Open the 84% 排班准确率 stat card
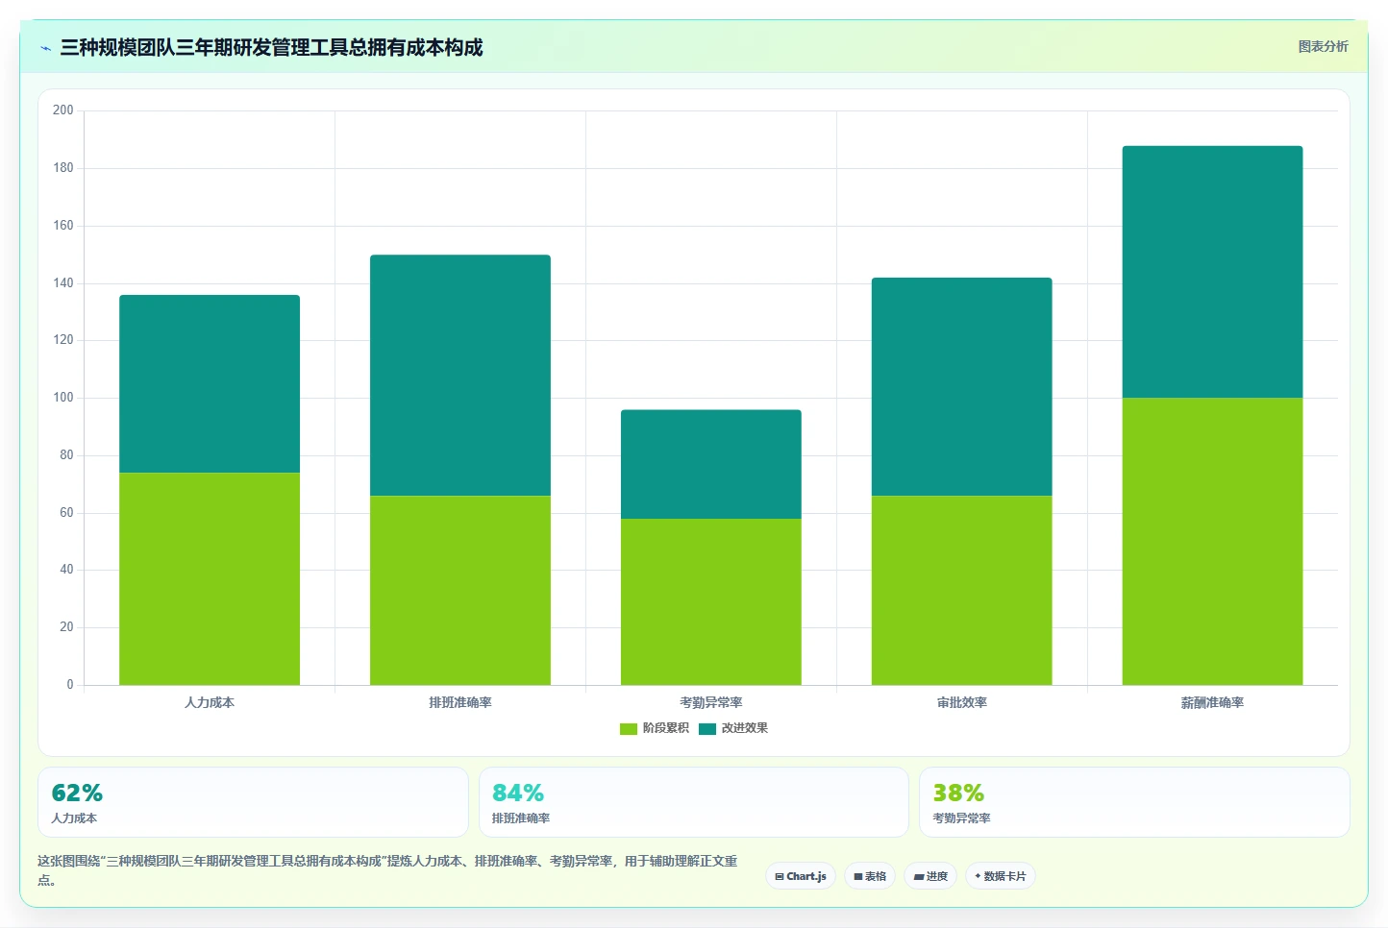The width and height of the screenshot is (1388, 928). [x=693, y=802]
